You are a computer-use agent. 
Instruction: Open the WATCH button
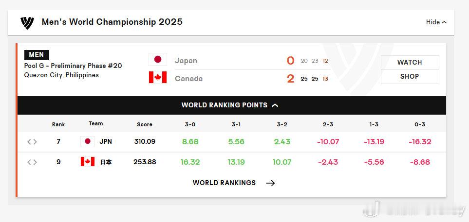pyautogui.click(x=410, y=62)
